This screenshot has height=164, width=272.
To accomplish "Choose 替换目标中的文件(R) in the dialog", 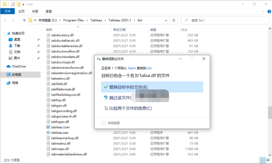I will 152,87.
